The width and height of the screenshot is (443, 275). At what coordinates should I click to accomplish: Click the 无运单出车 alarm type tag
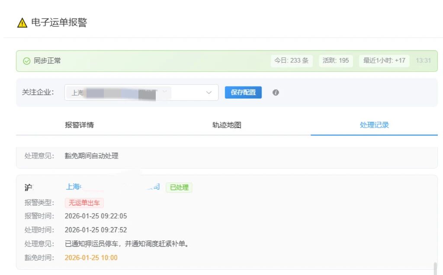coord(84,203)
